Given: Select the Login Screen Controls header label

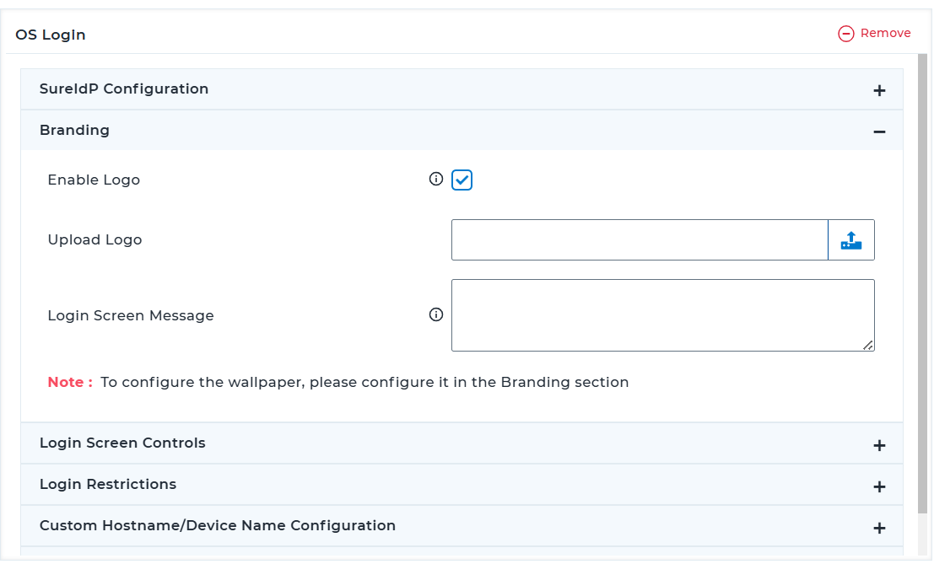Looking at the screenshot, I should [x=122, y=443].
